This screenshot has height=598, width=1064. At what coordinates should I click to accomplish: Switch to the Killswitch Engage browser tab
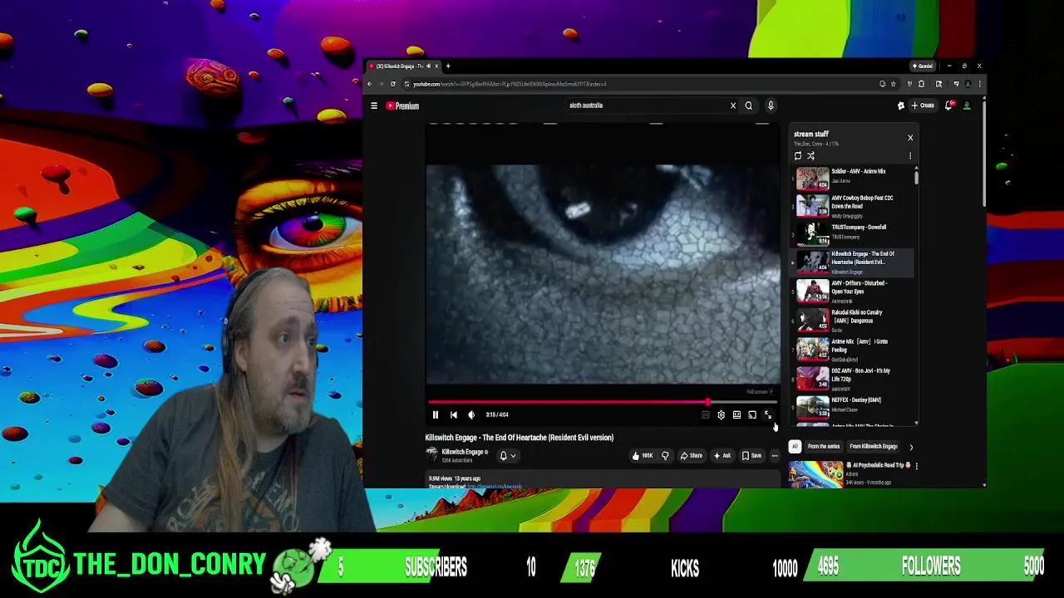pos(404,66)
